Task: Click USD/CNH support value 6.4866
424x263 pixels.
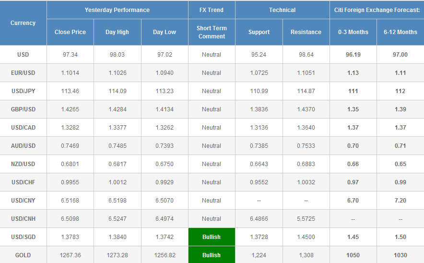Action: pyautogui.click(x=259, y=219)
